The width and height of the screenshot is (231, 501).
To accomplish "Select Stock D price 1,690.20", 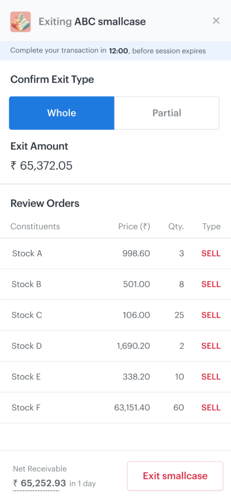I will (x=133, y=346).
